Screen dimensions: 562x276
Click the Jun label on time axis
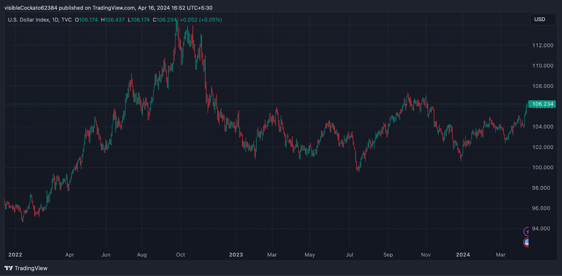coord(106,255)
